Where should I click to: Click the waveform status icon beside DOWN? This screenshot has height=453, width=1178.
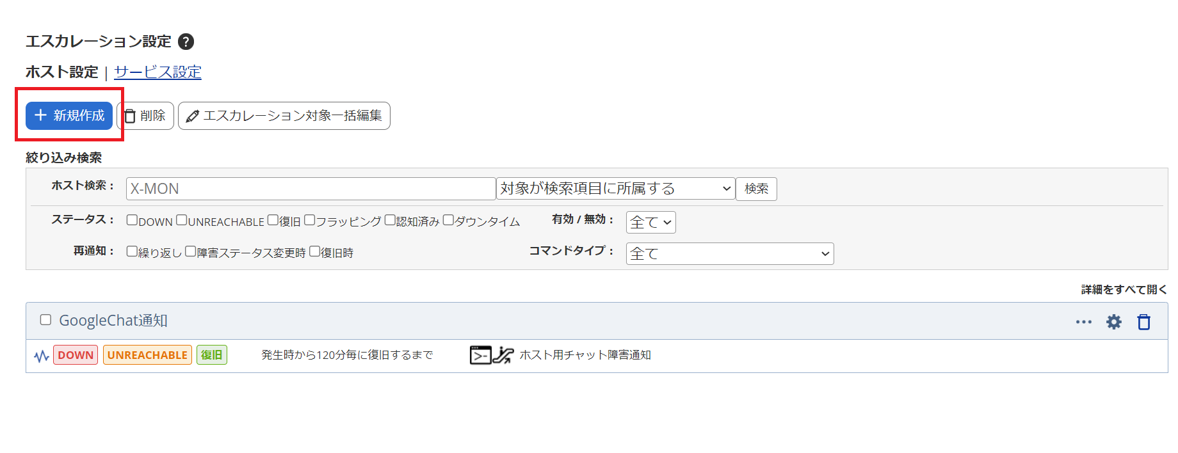(x=42, y=356)
